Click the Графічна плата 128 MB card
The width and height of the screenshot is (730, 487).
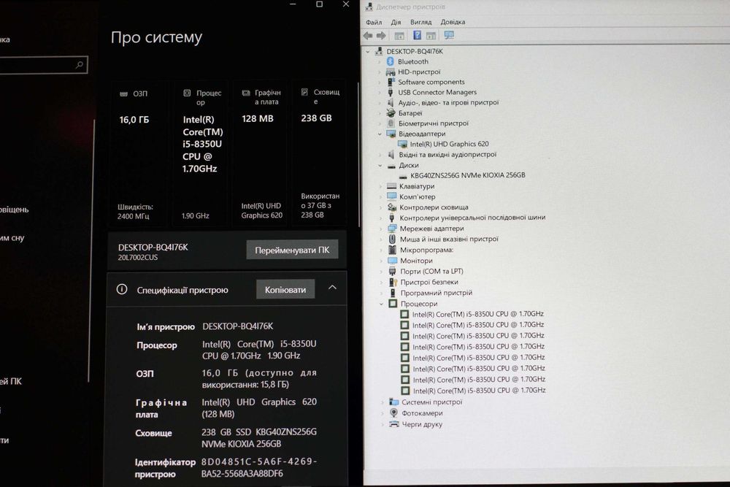(261, 153)
